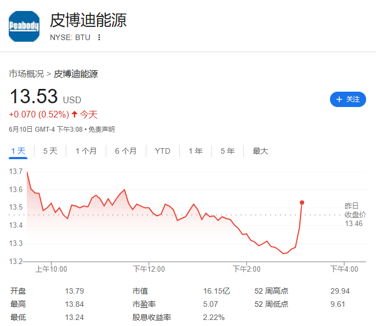
Task: Switch to the 1 年 range tab
Action: (x=196, y=151)
